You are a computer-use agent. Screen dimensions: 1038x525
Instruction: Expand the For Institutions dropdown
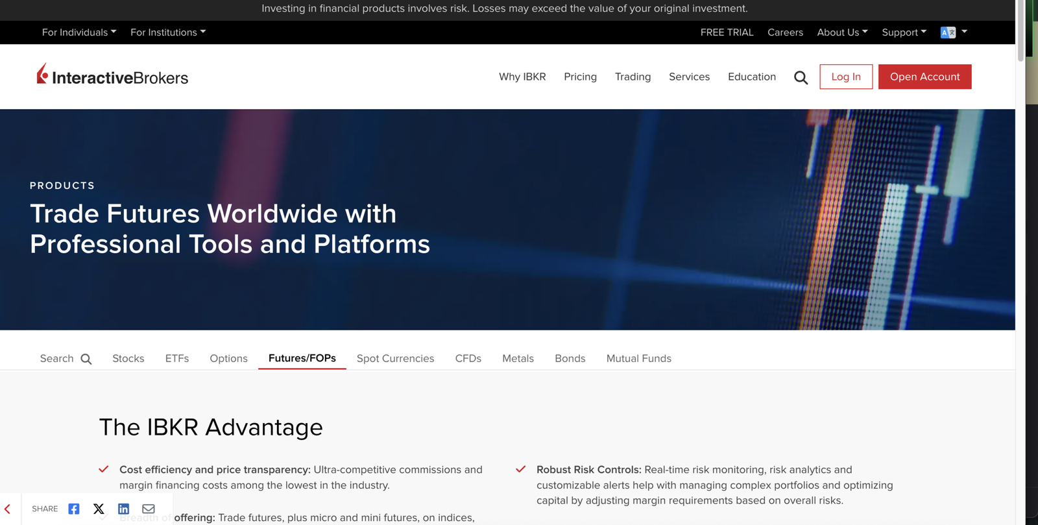click(168, 32)
